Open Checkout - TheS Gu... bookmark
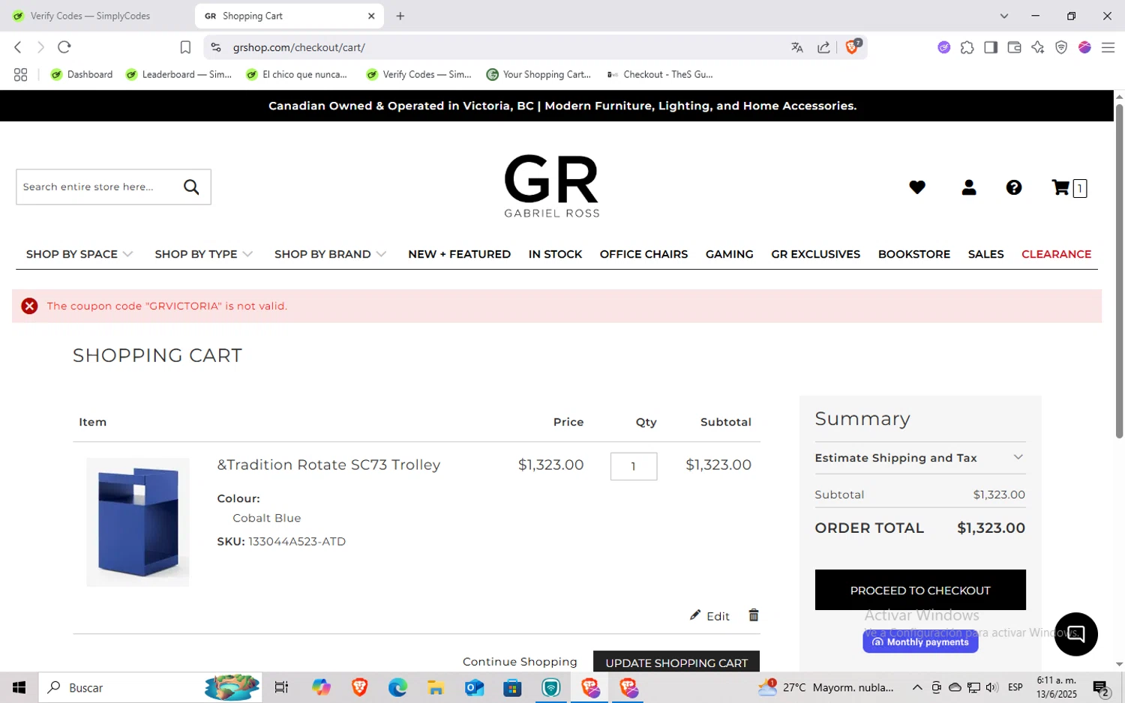1125x703 pixels. pyautogui.click(x=660, y=74)
